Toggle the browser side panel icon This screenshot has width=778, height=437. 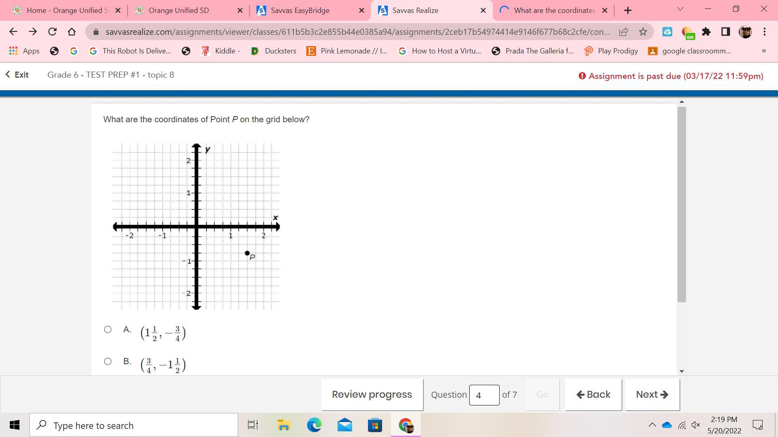click(725, 32)
